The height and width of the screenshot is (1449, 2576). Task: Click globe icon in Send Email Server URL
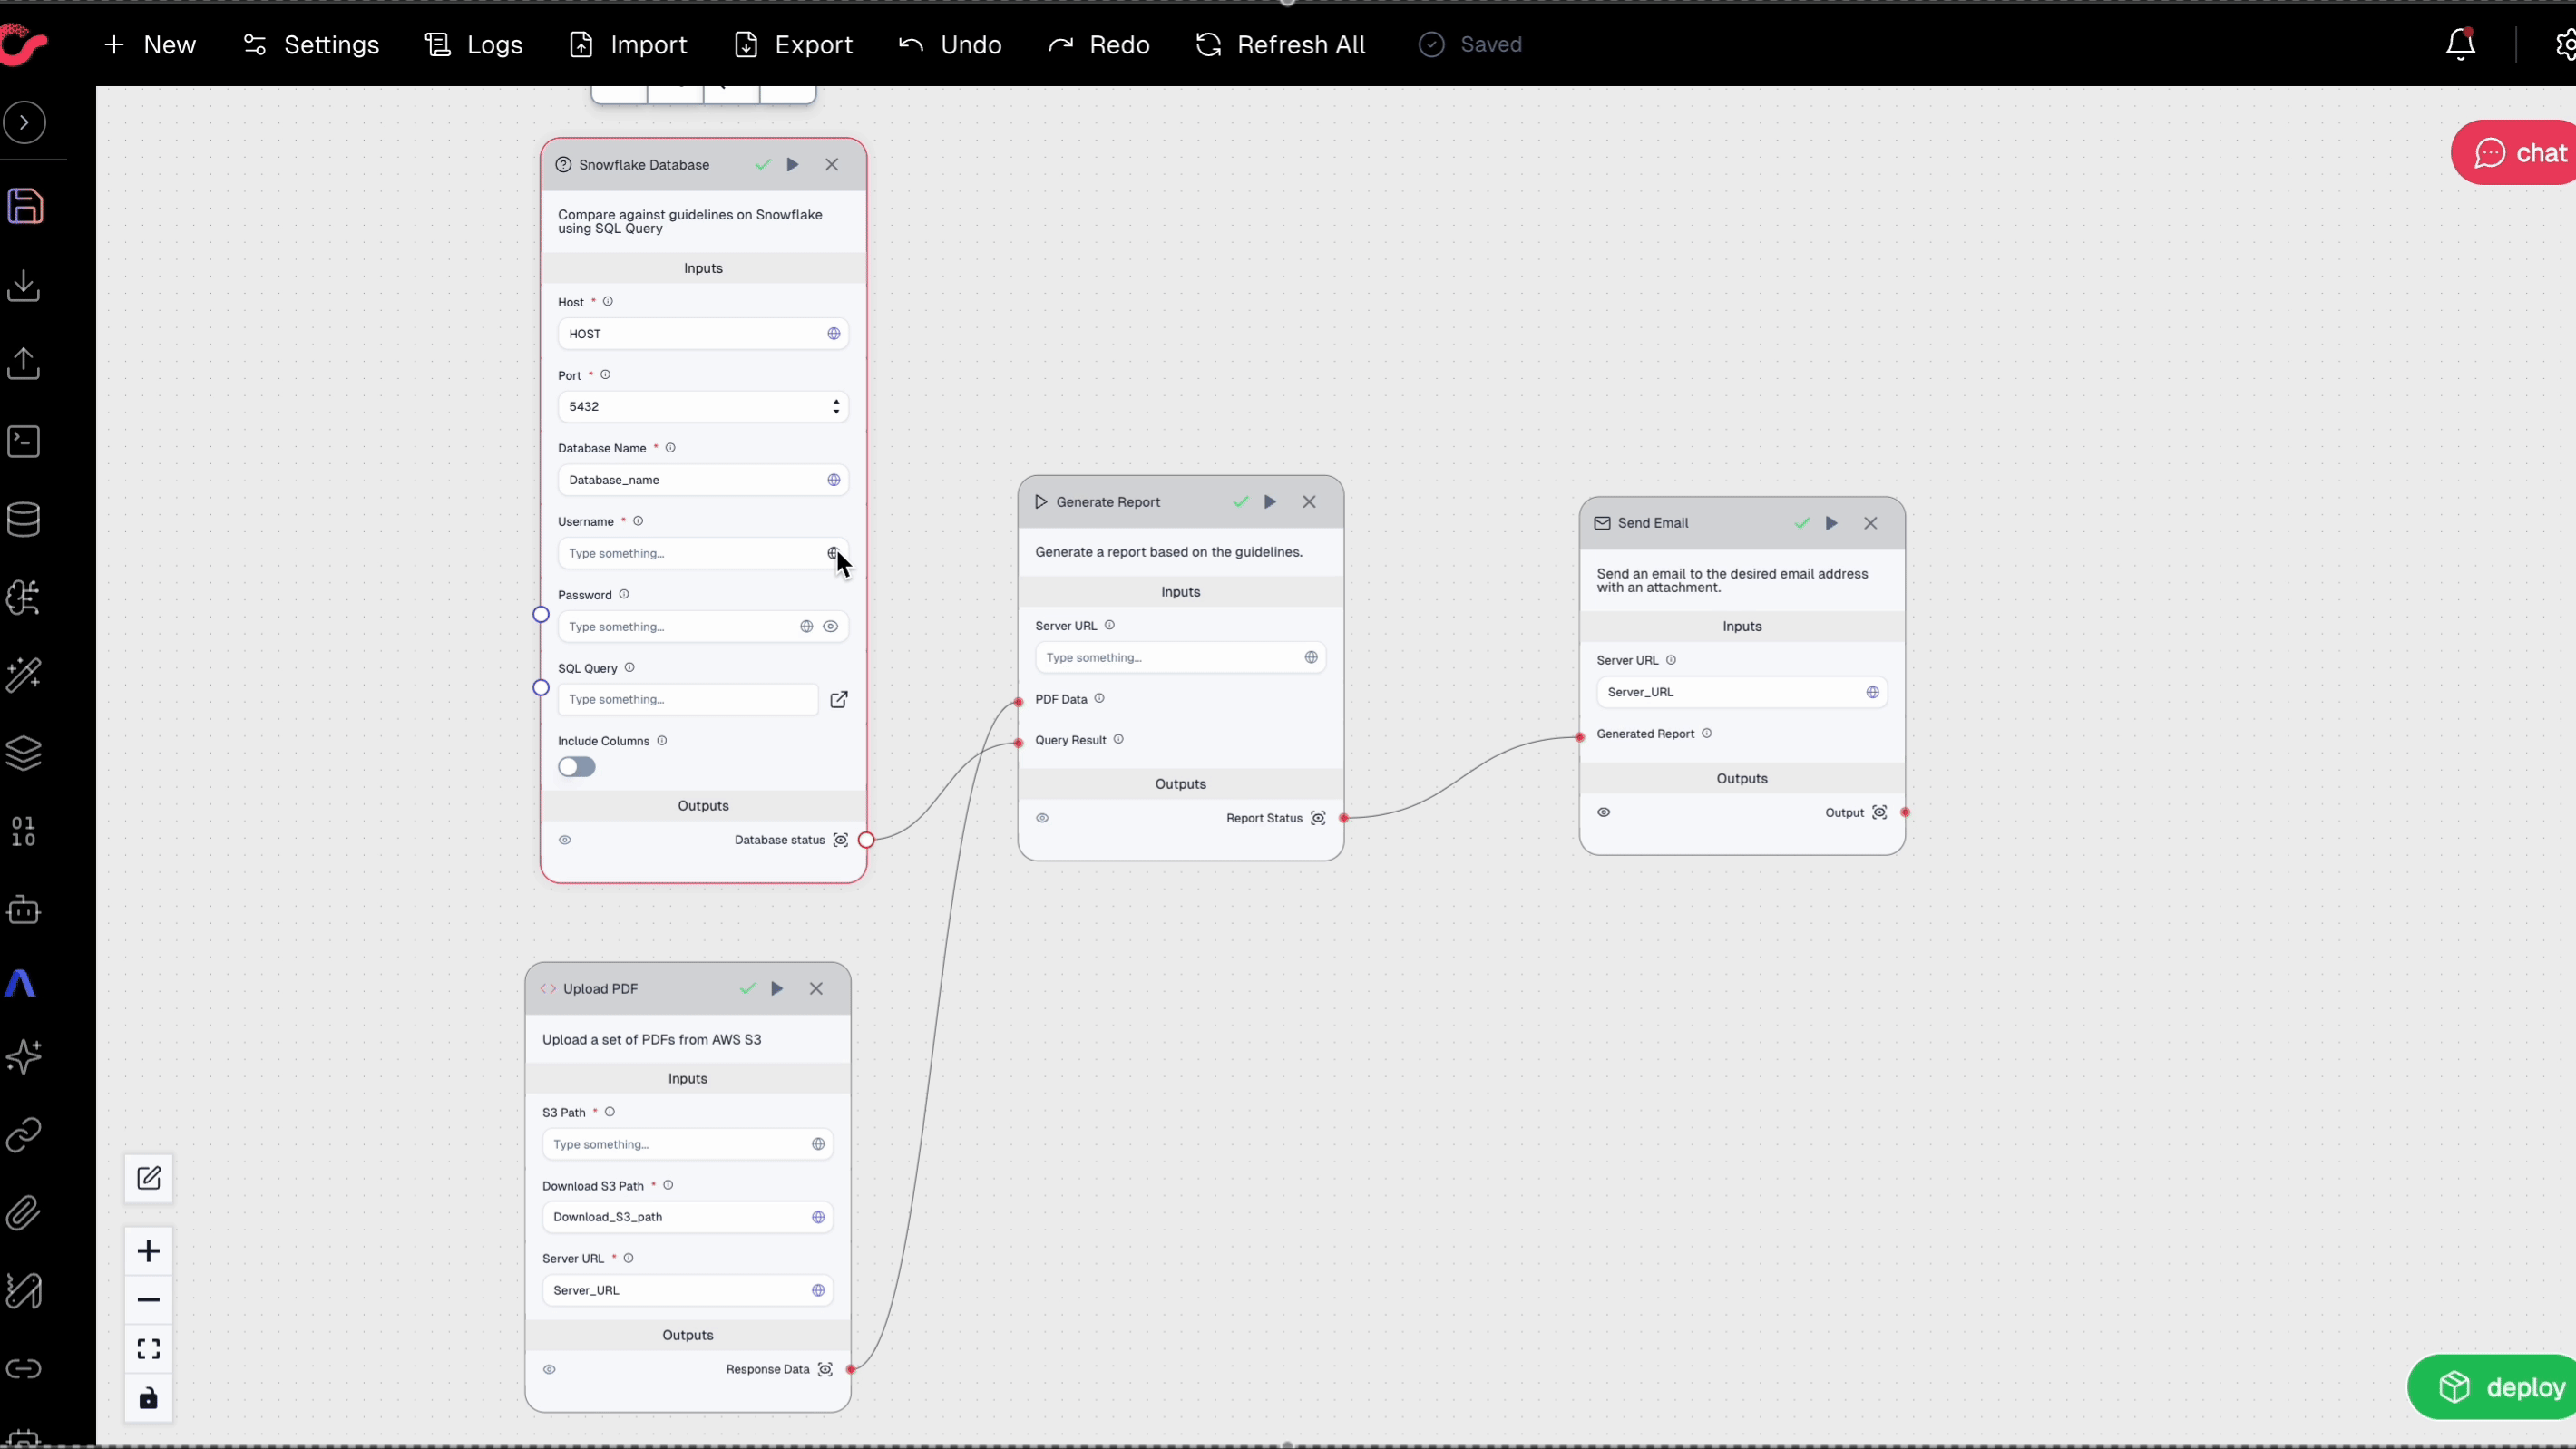pyautogui.click(x=1873, y=692)
